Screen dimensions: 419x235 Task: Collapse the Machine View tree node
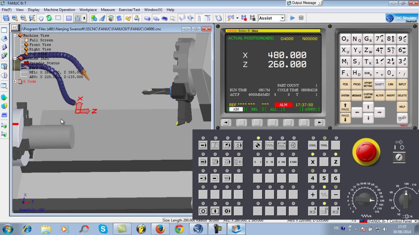point(15,35)
